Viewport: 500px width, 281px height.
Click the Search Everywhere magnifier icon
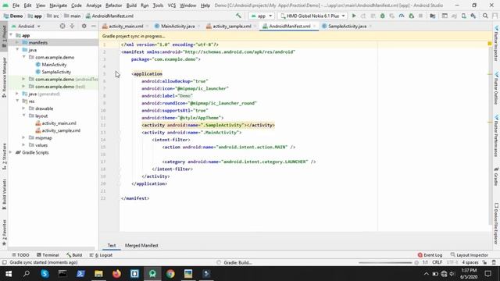tap(485, 16)
